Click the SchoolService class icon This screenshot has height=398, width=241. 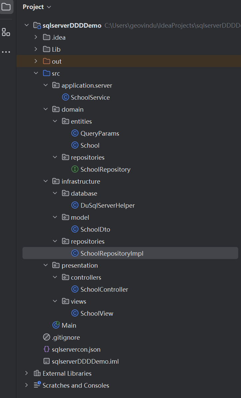66,97
